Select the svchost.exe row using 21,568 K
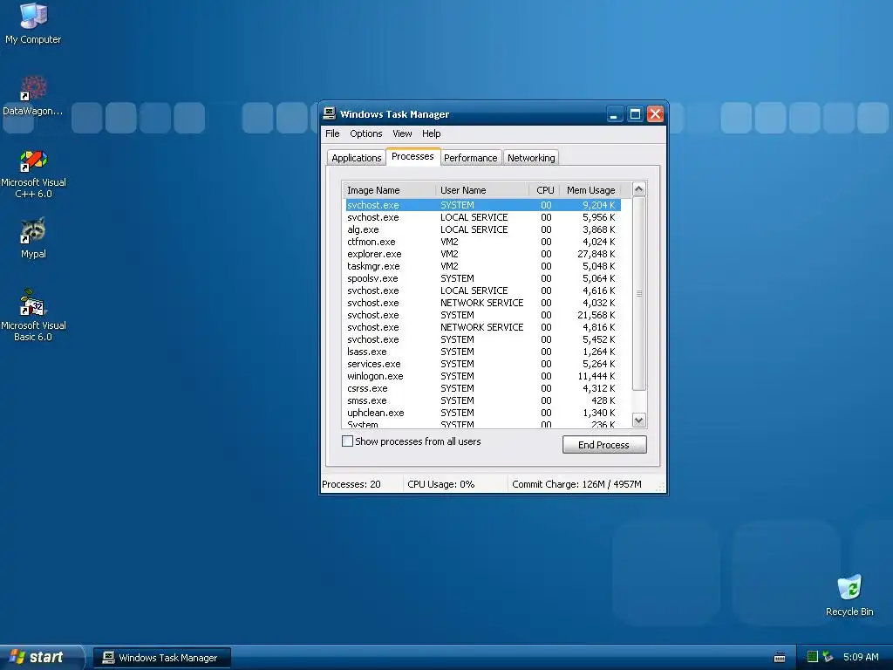The height and width of the screenshot is (670, 893). point(483,315)
